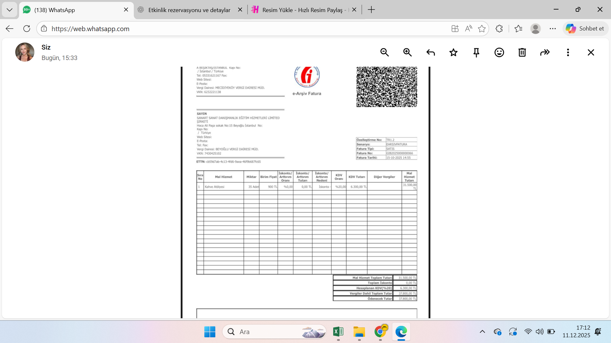Star the image message
Image resolution: width=611 pixels, height=343 pixels.
click(453, 52)
